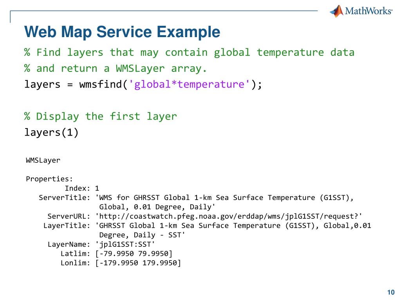Click 'Global, 0.01 Degree, Daily' ServerTitle continuation
Image resolution: width=401 pixels, height=300 pixels.
click(x=157, y=207)
